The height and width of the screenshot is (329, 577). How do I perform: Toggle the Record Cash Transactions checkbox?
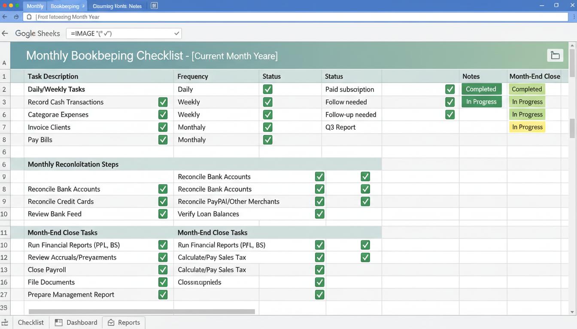[163, 102]
